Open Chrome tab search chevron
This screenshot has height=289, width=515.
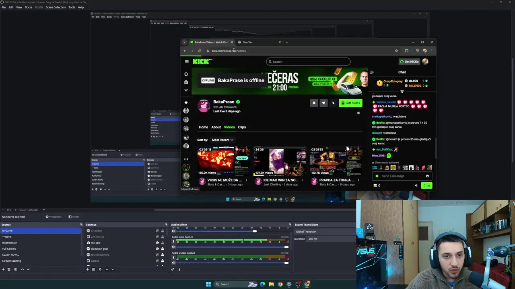184,42
